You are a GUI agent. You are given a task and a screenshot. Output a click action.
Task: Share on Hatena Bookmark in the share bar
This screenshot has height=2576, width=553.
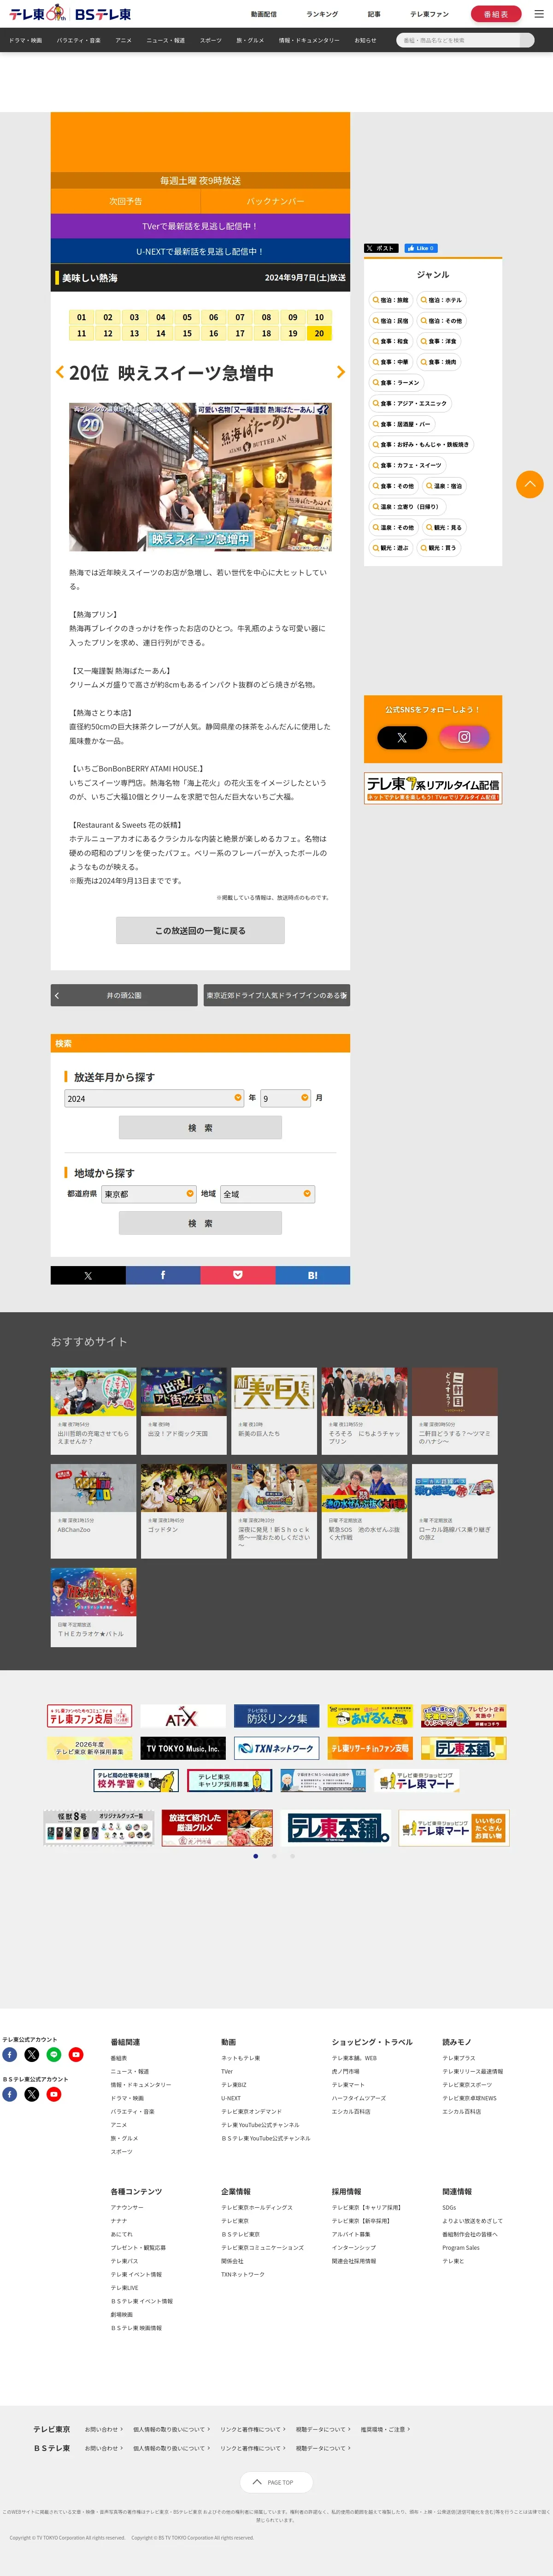click(x=312, y=1275)
